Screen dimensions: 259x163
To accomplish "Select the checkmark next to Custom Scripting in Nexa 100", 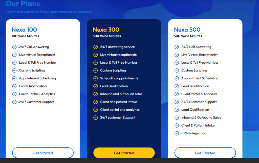I will point(14,70).
